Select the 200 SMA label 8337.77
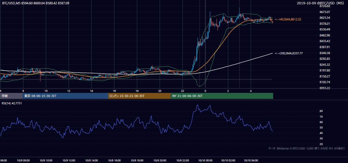Screen dimensions: 348x163 click(x=289, y=53)
